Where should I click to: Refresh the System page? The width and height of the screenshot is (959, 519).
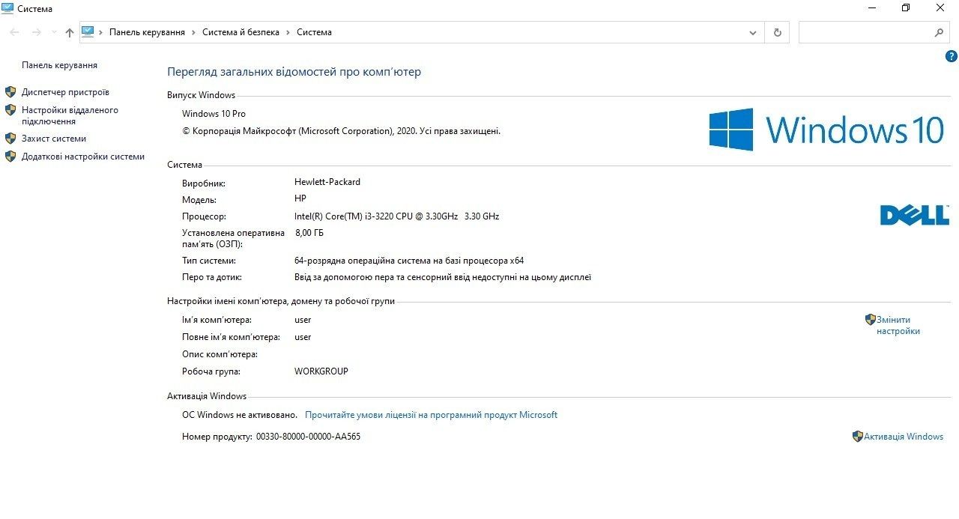tap(777, 32)
